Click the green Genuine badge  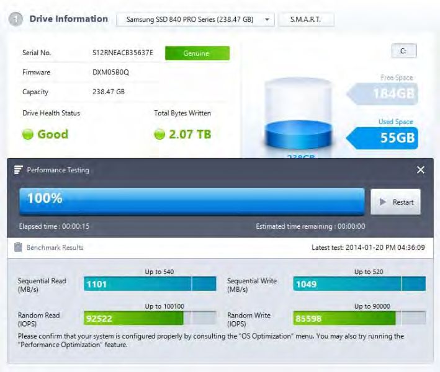click(x=197, y=53)
